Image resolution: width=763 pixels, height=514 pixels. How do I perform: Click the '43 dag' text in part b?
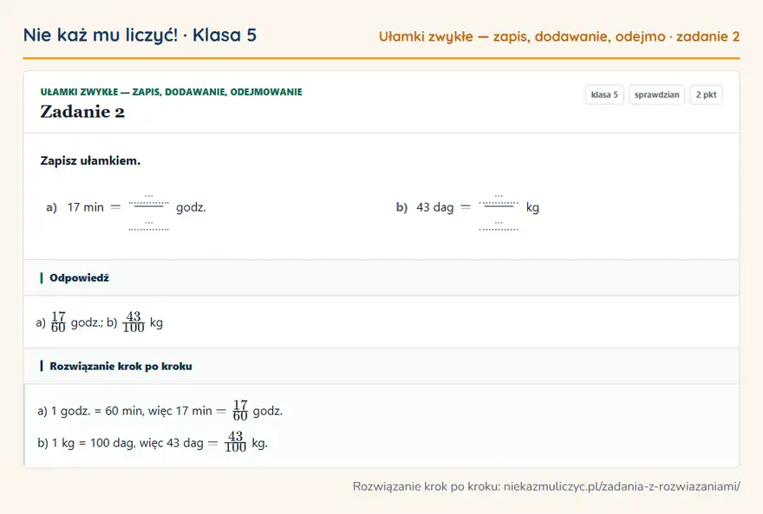tap(434, 208)
